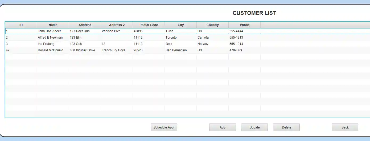370x141 pixels.
Task: Click the ID cell in John Doe Adeer's row
Action: (x=21, y=31)
